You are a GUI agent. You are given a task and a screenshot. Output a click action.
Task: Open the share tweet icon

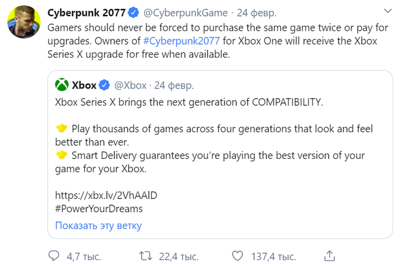coord(330,255)
